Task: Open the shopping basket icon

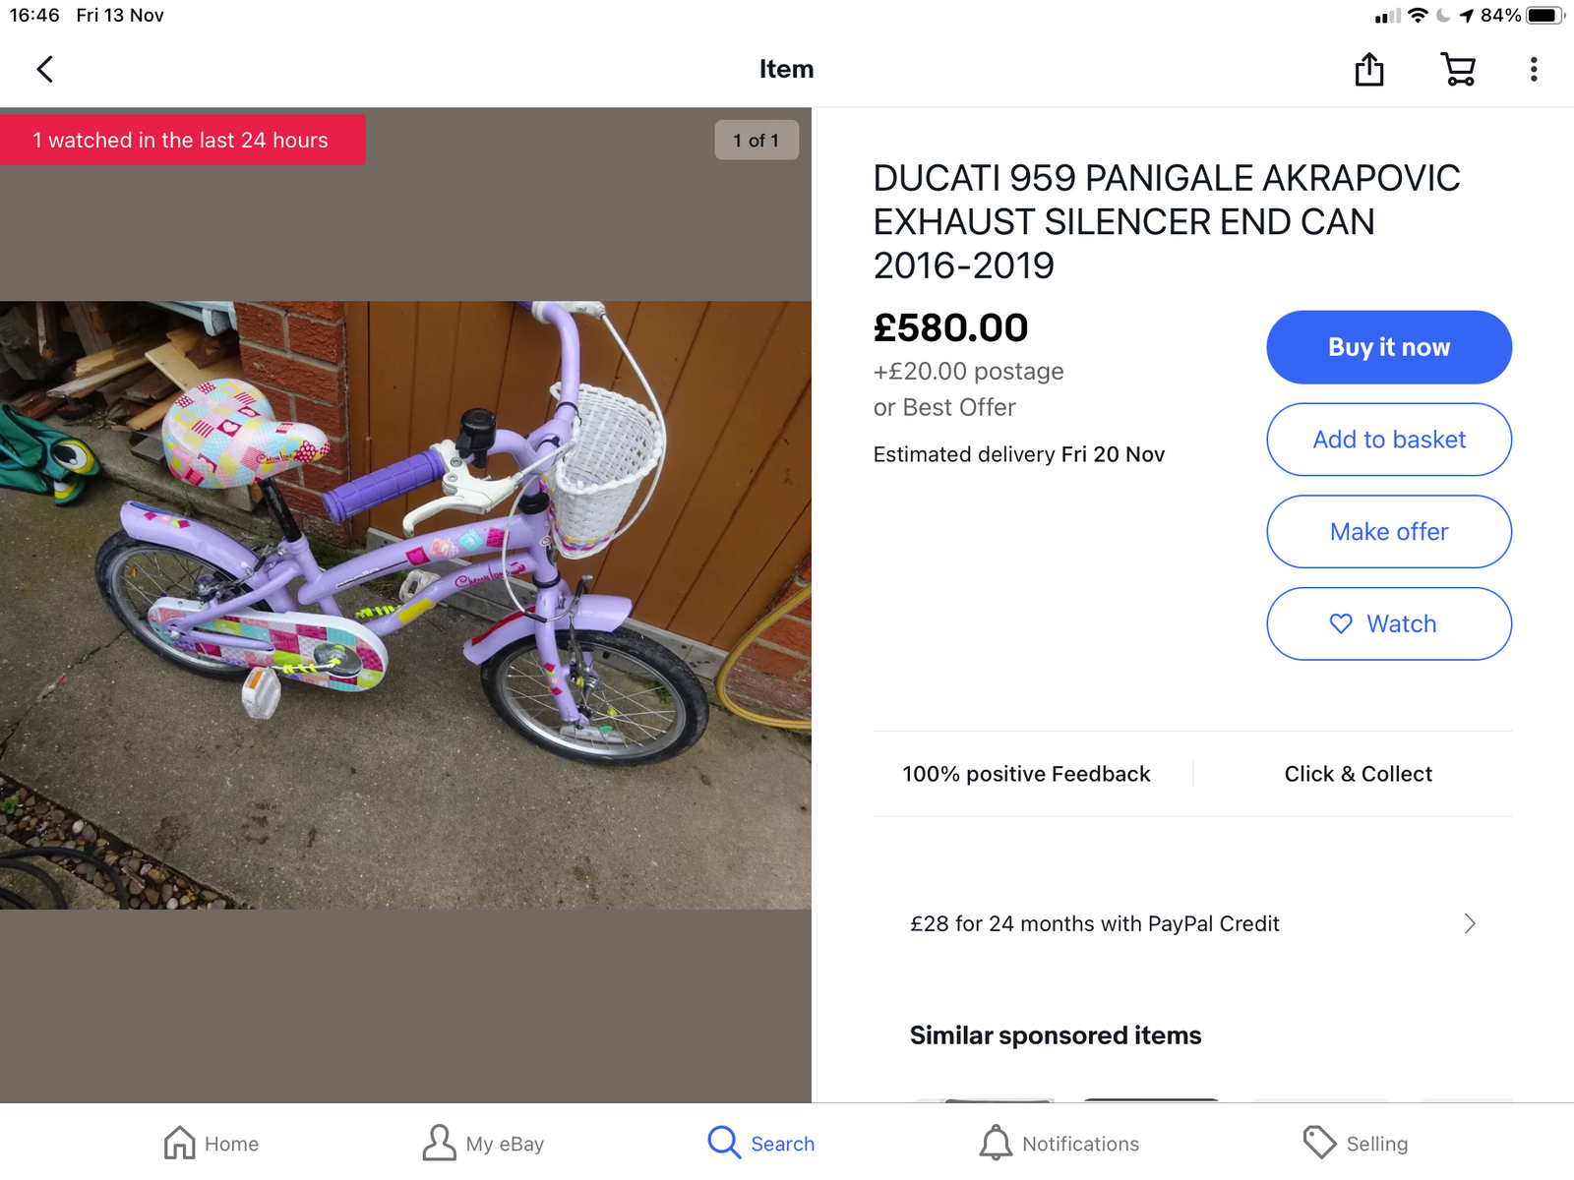Action: click(x=1457, y=69)
